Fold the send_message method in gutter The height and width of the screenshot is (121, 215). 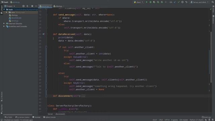click(x=46, y=15)
